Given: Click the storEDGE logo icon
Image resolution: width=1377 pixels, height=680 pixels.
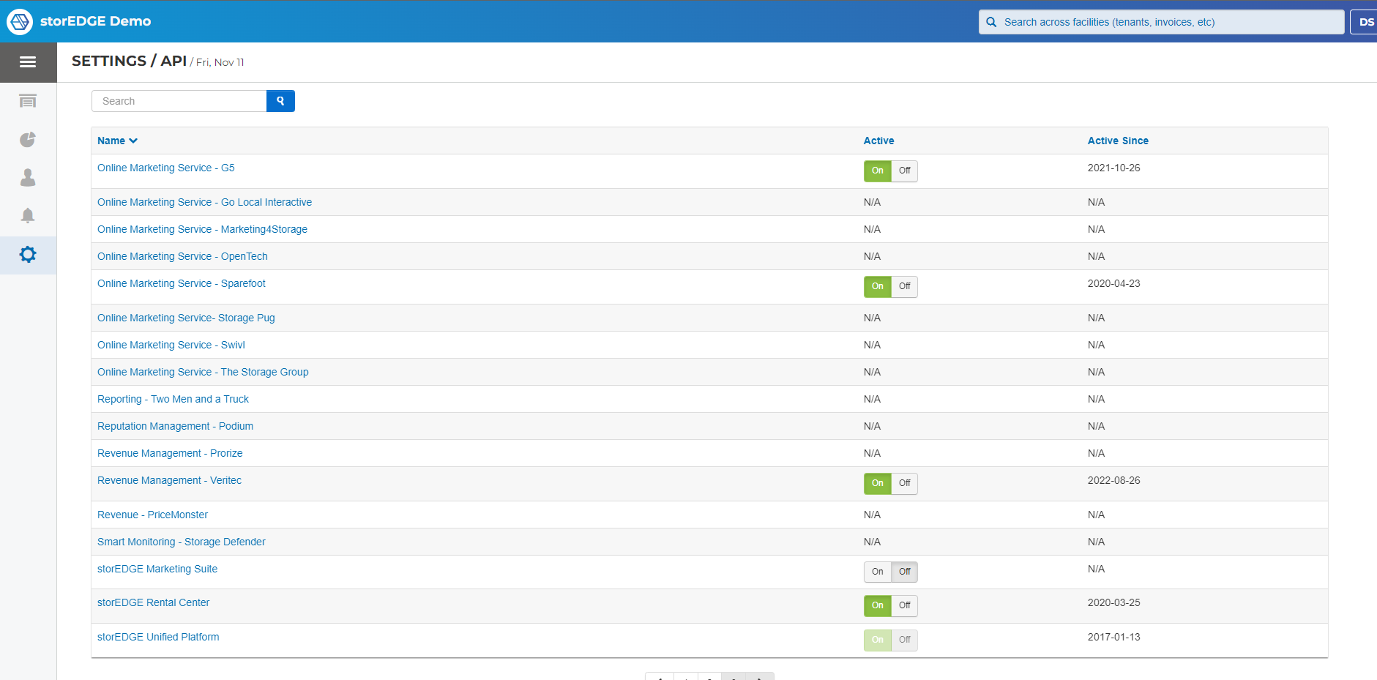Looking at the screenshot, I should (x=20, y=21).
